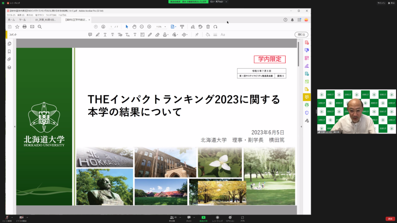Open the Protect shield tool in right pane
Image resolution: width=397 pixels, height=223 pixels.
(x=307, y=113)
